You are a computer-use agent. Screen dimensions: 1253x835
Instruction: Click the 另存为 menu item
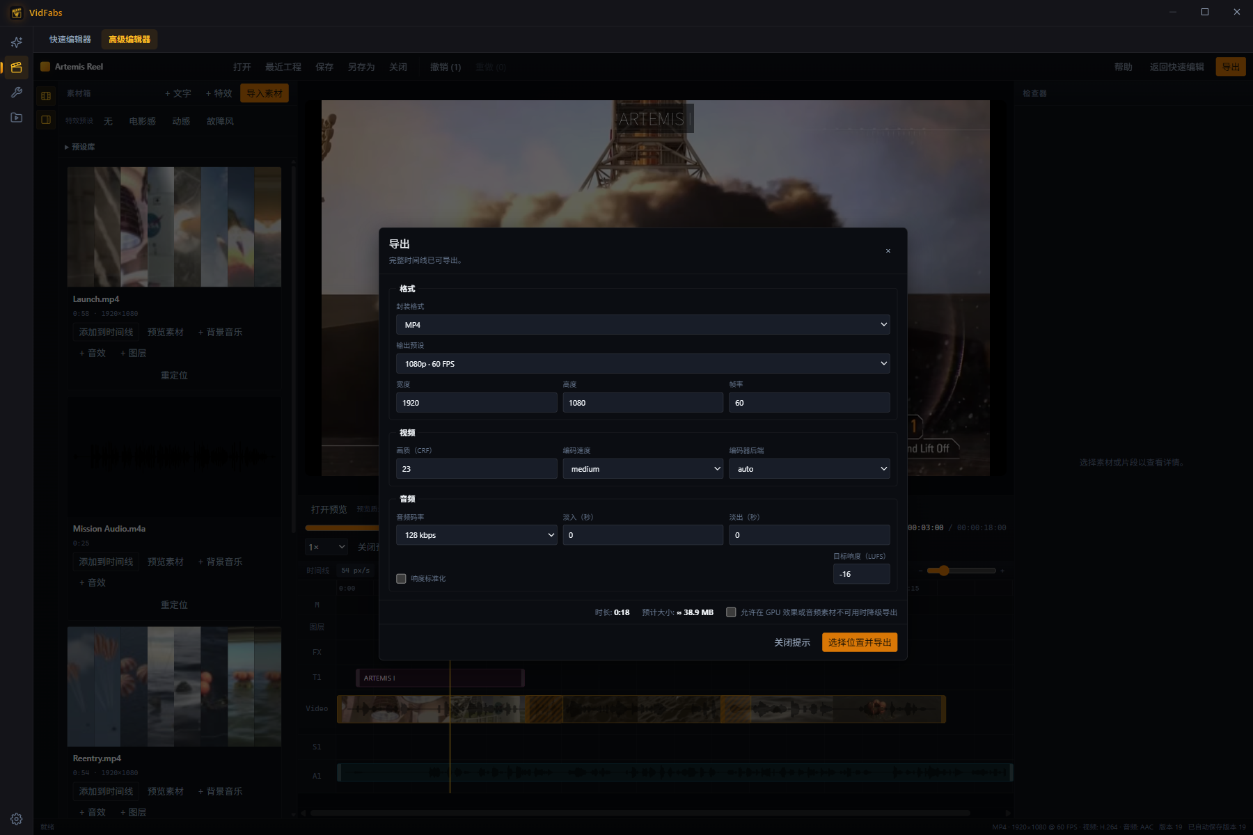361,67
